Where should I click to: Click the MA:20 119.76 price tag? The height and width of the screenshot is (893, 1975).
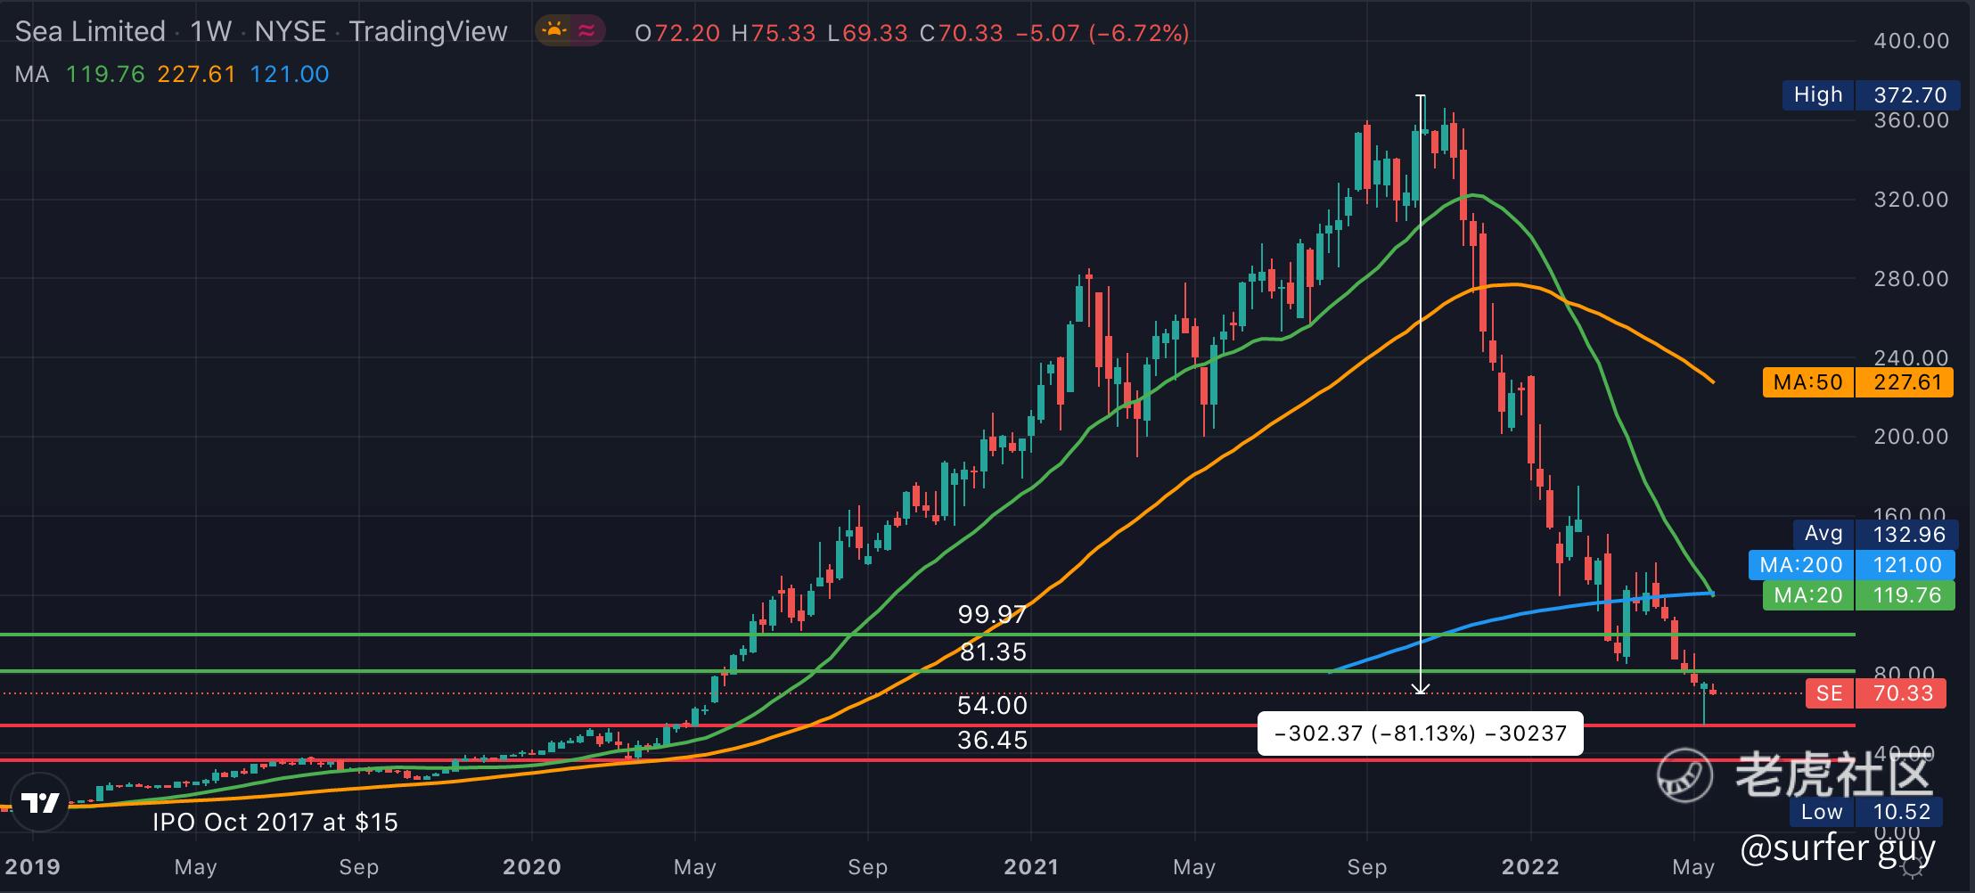1859,594
